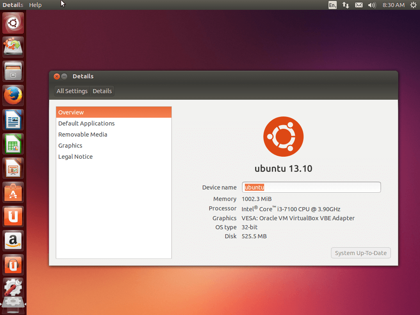Screen dimensions: 420x315
Task: Close the Details window
Action: (x=57, y=76)
